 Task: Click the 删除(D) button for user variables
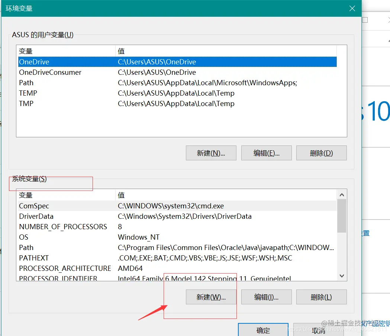(321, 153)
